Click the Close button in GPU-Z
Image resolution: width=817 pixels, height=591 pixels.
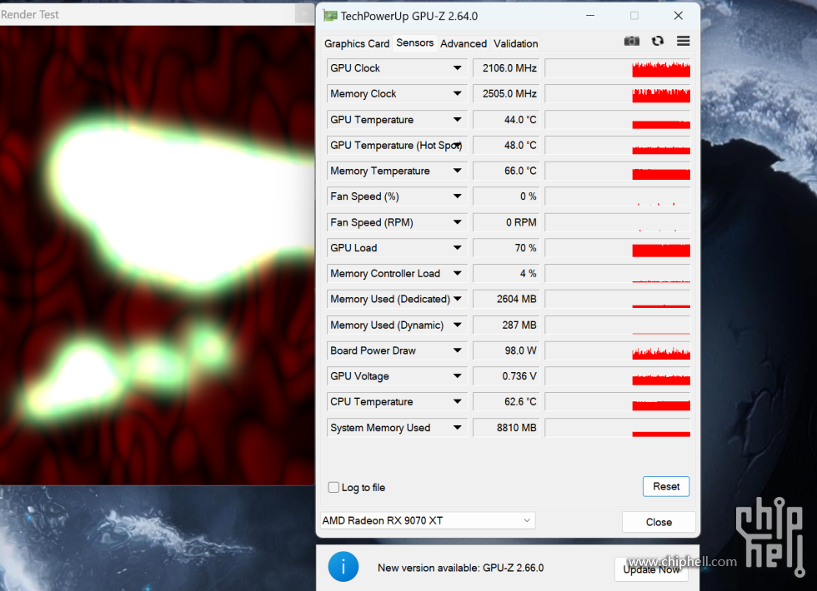[x=659, y=522]
